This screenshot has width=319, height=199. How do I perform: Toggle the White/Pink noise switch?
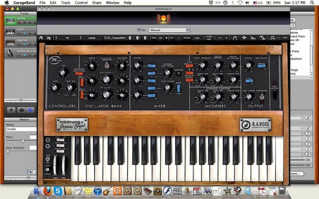pos(179,89)
